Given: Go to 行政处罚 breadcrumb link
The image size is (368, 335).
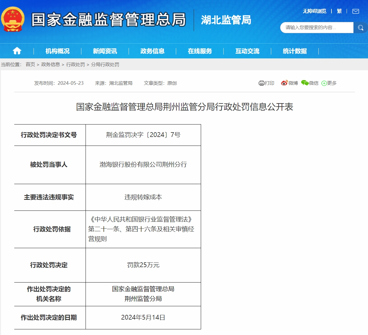Looking at the screenshot, I should pos(75,64).
